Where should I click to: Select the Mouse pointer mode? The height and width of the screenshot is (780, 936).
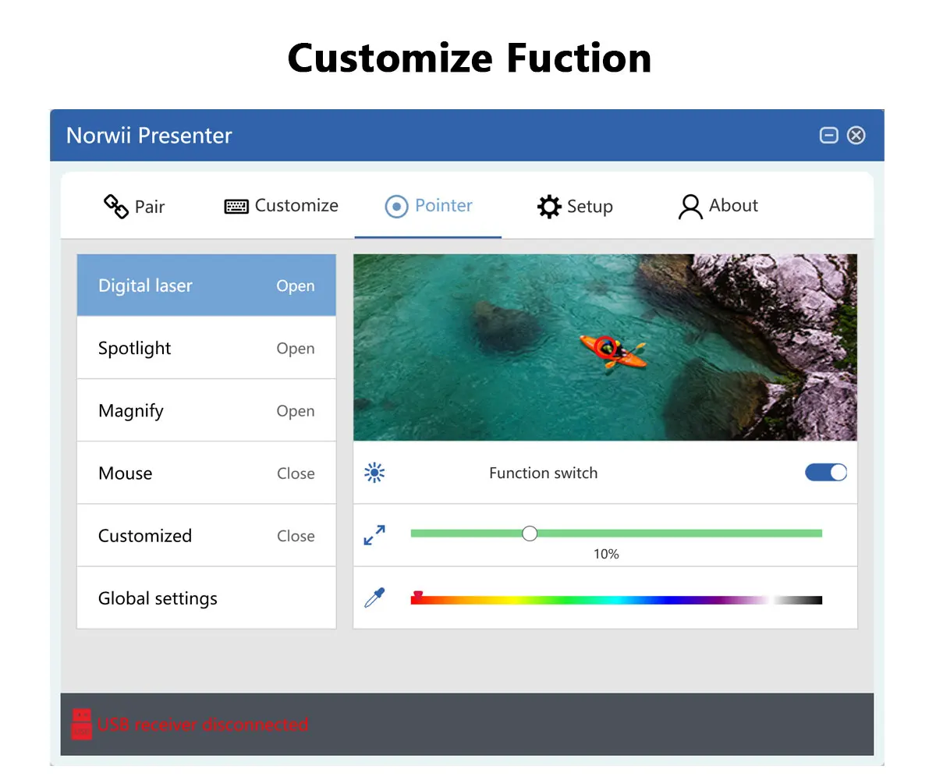tap(207, 473)
